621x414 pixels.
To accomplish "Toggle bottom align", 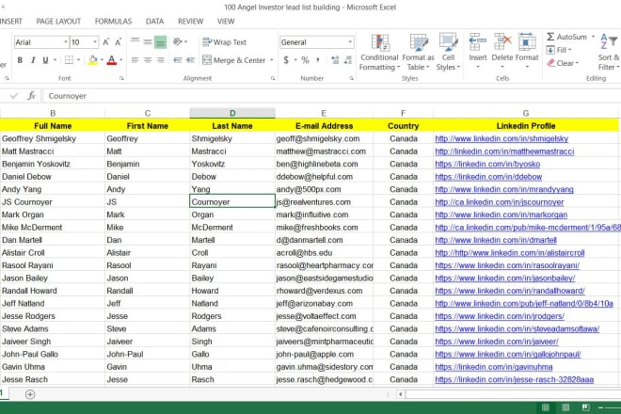I will 160,42.
